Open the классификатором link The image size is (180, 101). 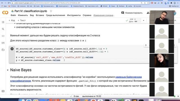[21, 81]
